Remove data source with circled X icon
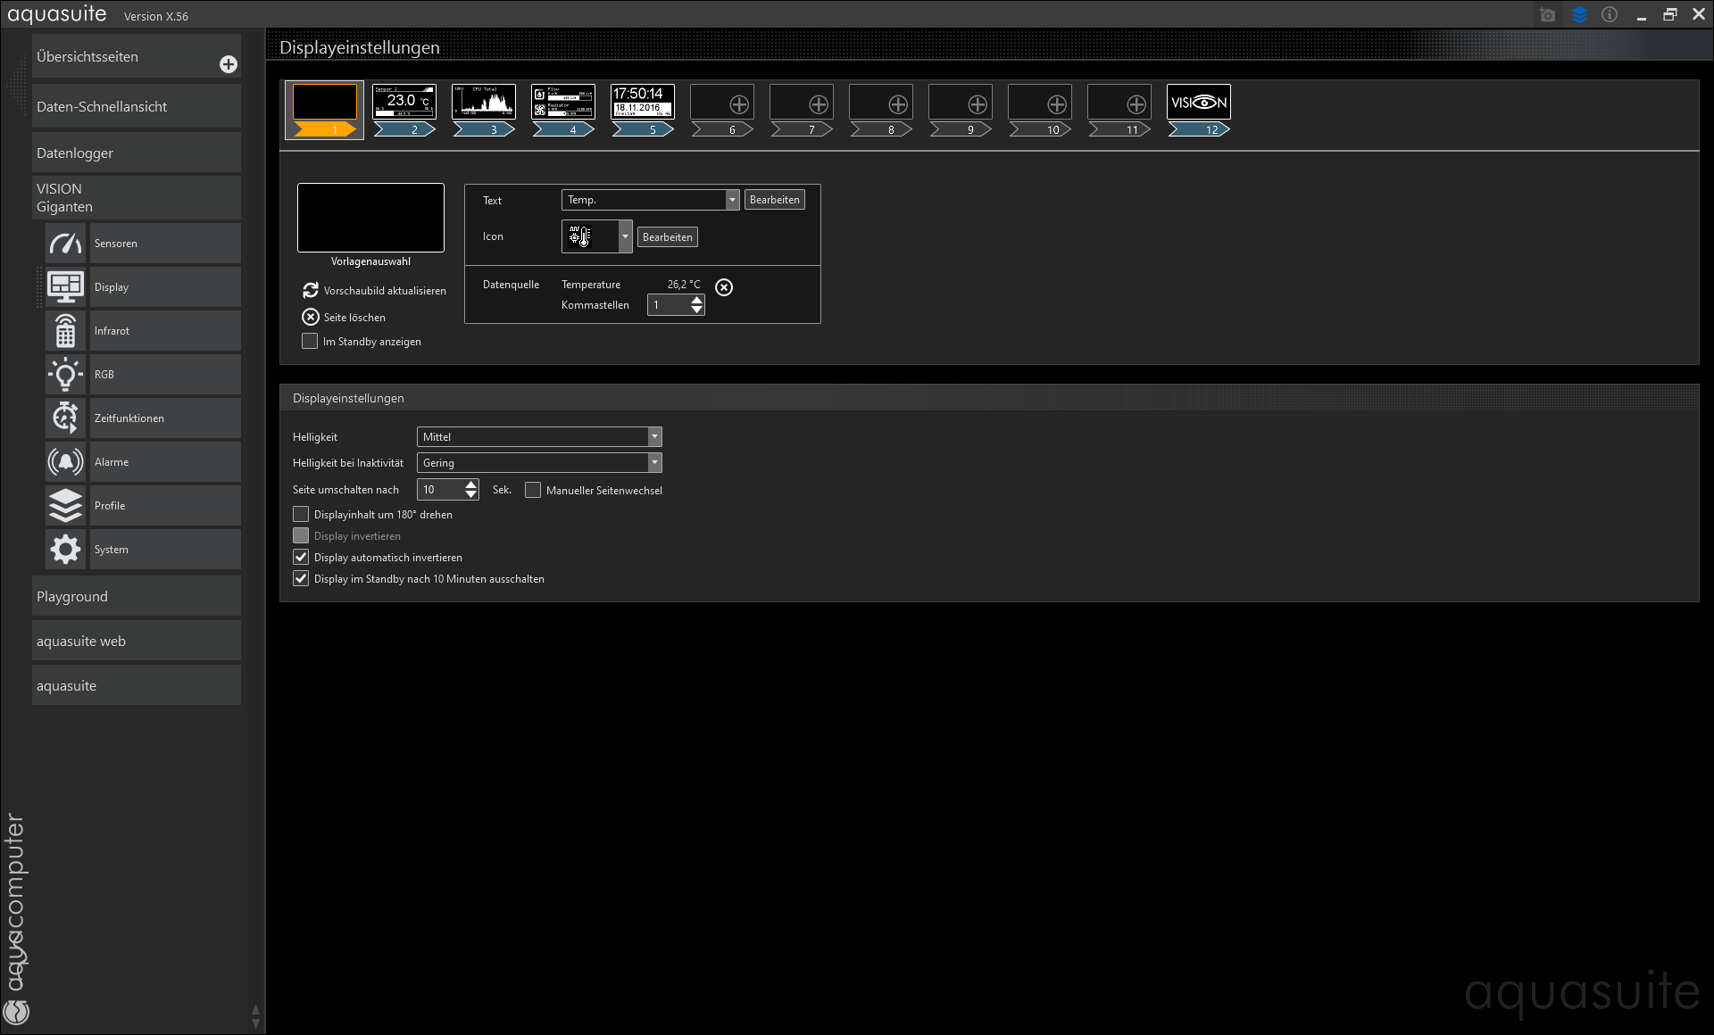This screenshot has height=1035, width=1714. [724, 287]
